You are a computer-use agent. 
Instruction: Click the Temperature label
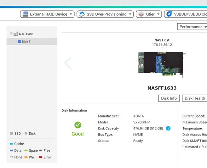click(x=192, y=128)
